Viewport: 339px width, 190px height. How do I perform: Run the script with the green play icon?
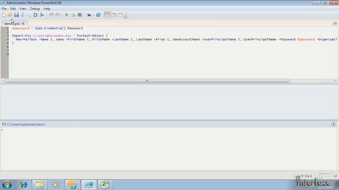[67, 15]
